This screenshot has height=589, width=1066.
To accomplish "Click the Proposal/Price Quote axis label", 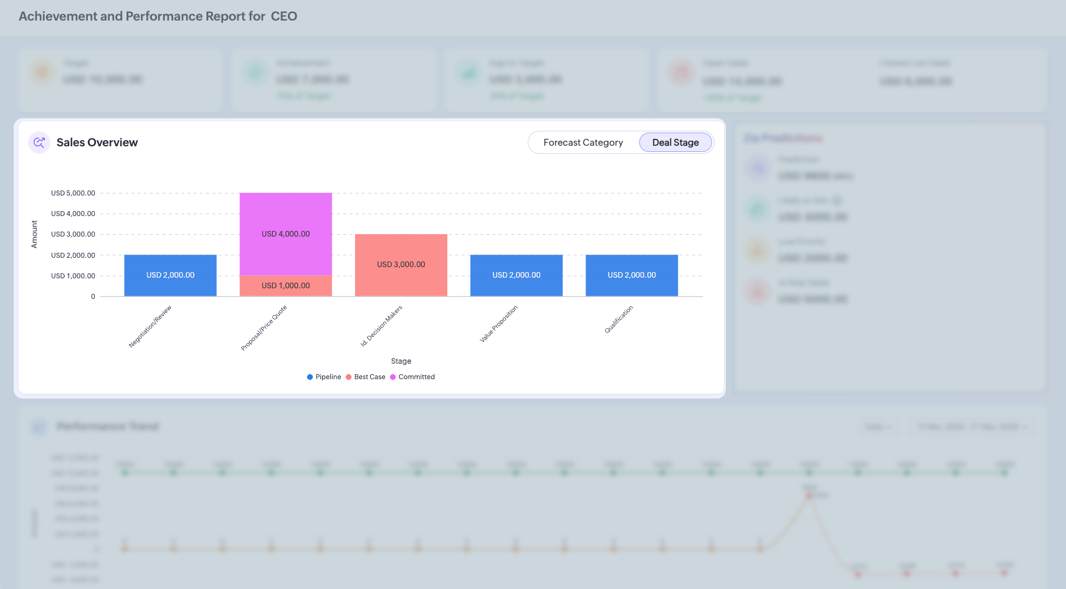I will pos(264,327).
